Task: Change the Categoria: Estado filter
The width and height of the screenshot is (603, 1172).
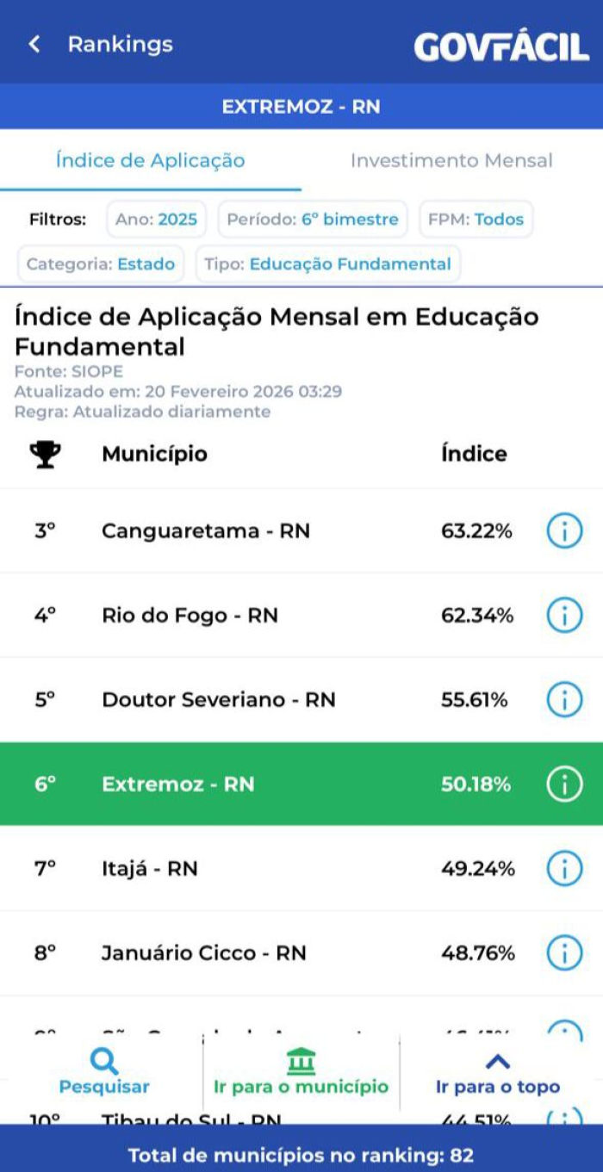Action: 101,264
